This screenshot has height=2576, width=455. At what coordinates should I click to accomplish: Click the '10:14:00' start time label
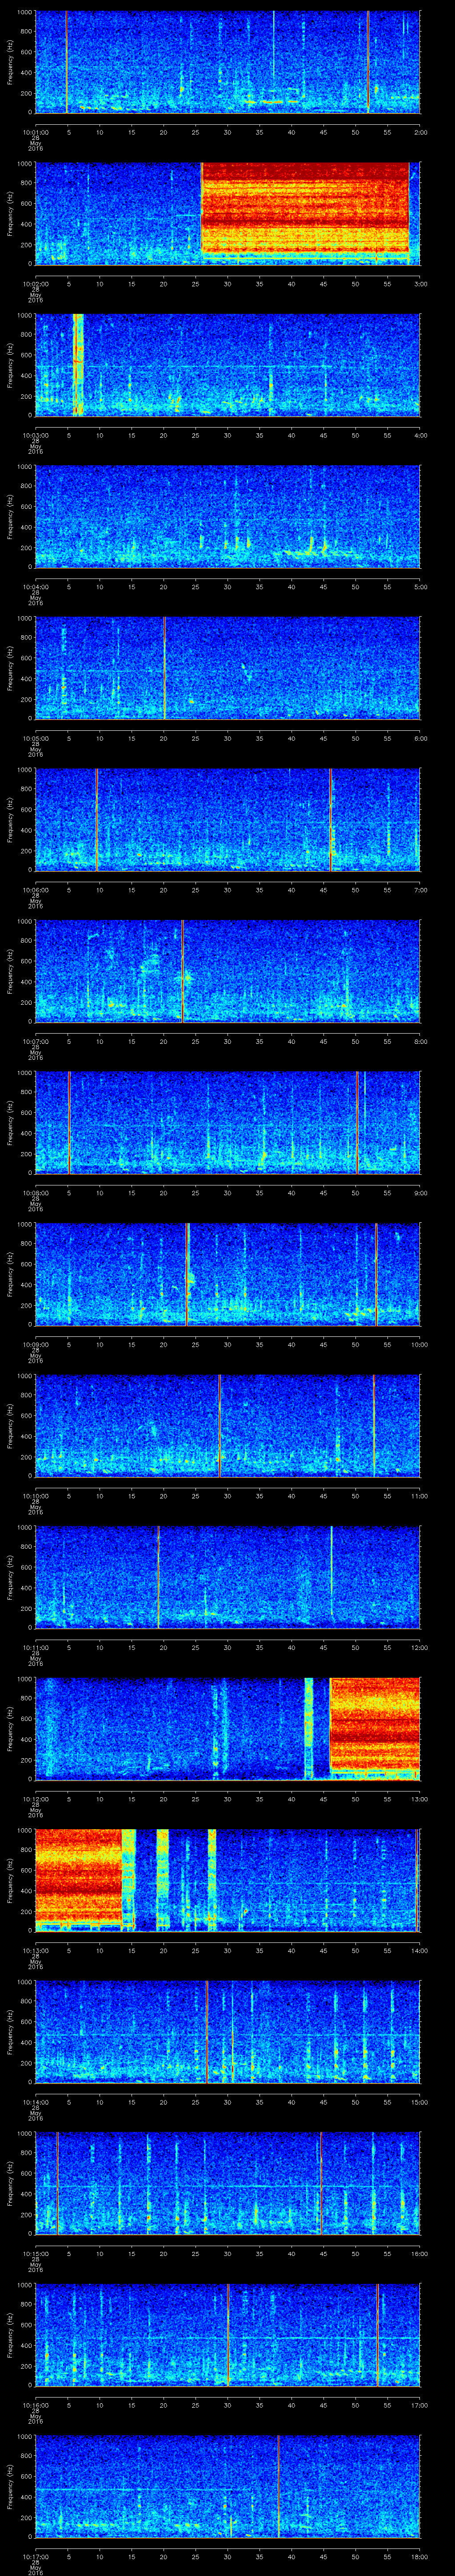pyautogui.click(x=35, y=2101)
